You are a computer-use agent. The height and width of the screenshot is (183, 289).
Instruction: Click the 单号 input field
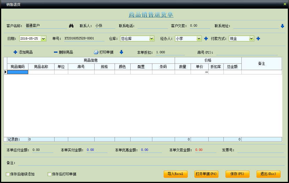click(x=84, y=39)
